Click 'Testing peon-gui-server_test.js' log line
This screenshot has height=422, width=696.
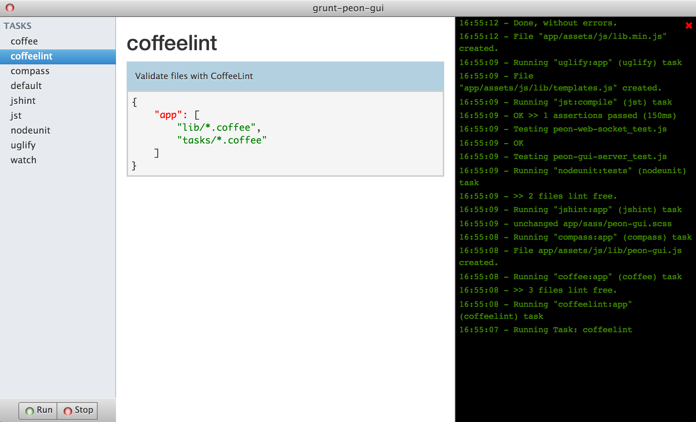tap(563, 157)
